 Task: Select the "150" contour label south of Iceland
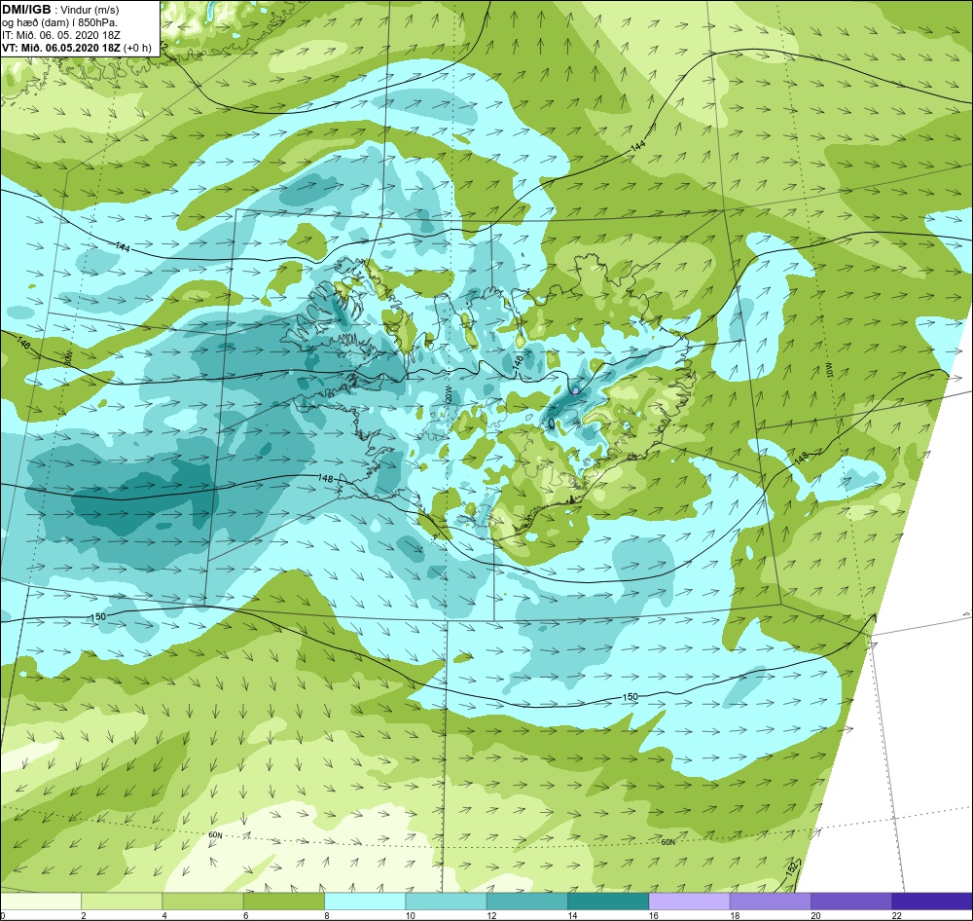630,697
